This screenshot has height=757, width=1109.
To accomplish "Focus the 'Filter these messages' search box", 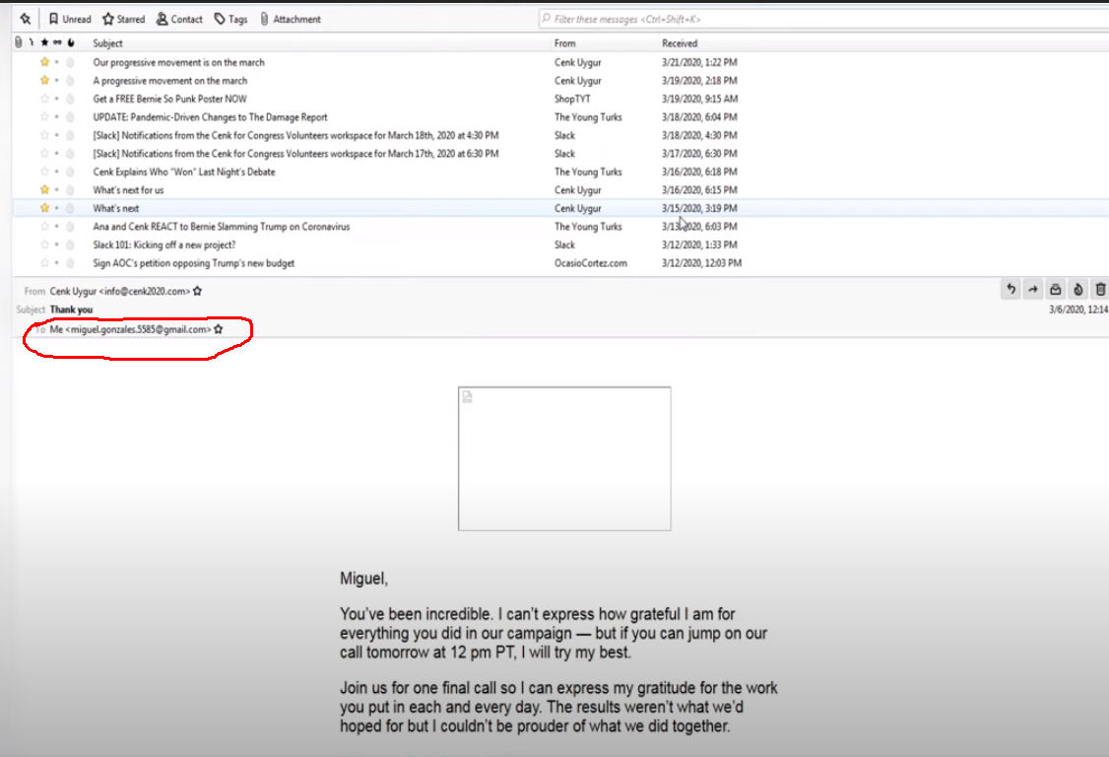I will pyautogui.click(x=823, y=19).
